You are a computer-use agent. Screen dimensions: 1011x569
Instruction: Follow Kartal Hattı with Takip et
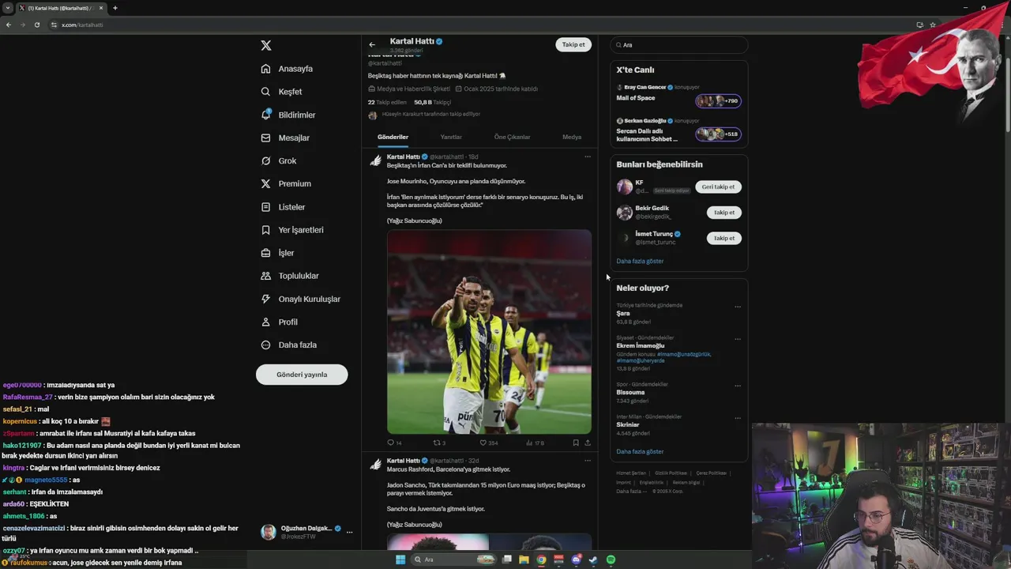tap(573, 44)
